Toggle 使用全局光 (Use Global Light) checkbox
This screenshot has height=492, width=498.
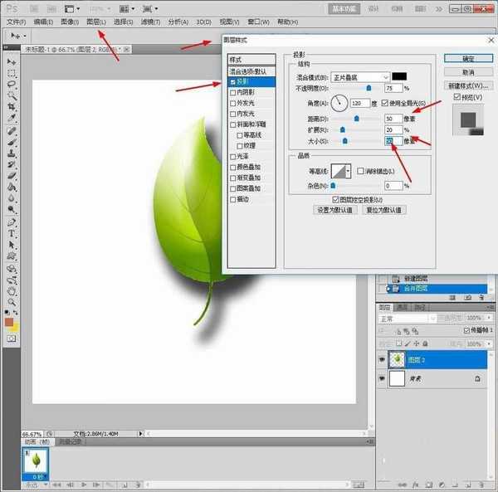tap(383, 103)
